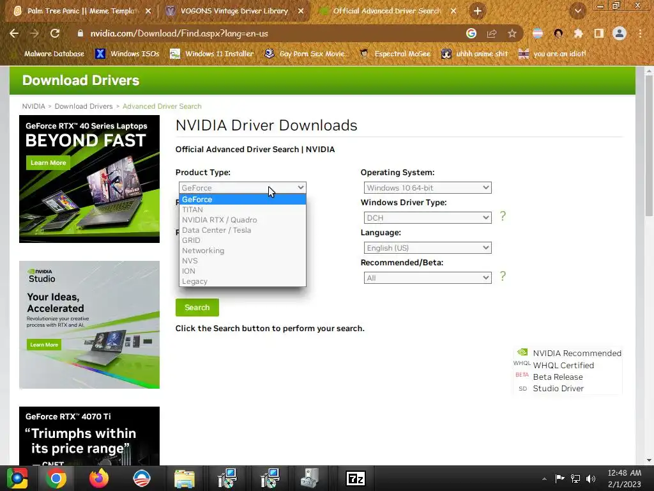Choose Legacy in the product type list
This screenshot has height=491, width=654.
click(x=242, y=281)
